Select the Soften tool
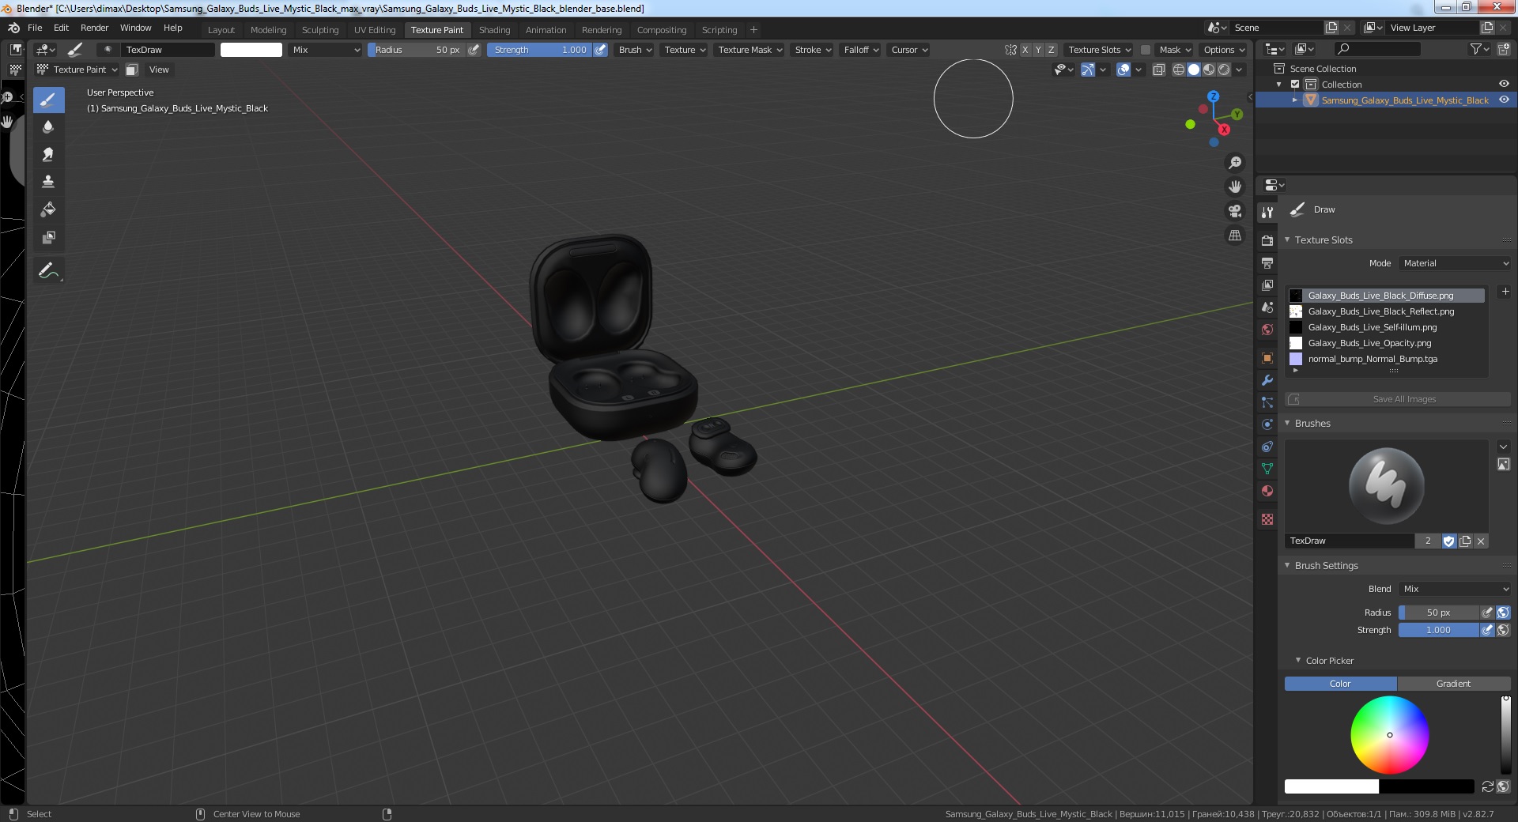The image size is (1518, 822). click(x=48, y=126)
